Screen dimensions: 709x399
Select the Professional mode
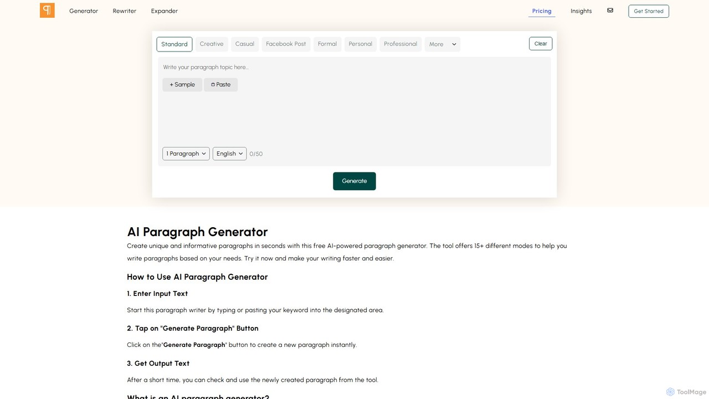400,44
